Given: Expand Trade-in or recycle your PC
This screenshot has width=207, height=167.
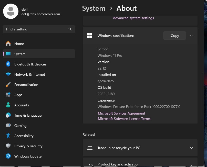Looking at the screenshot, I should 191,148.
